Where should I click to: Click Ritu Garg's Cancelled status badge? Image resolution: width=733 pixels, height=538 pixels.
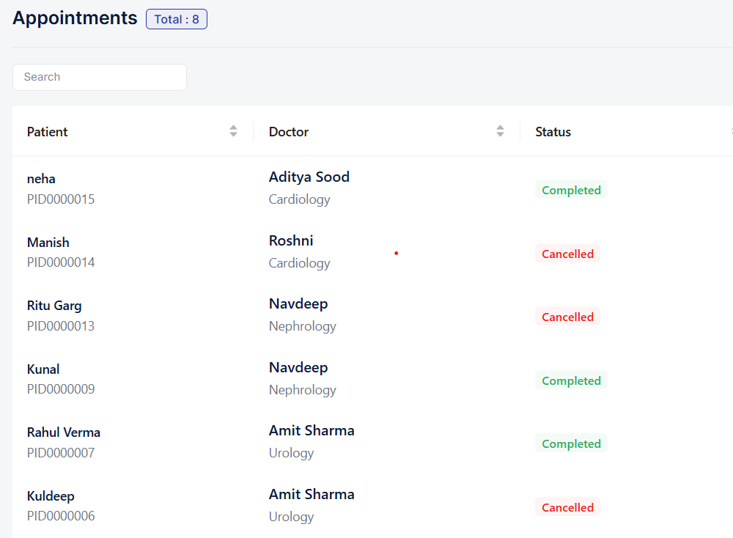(x=567, y=317)
